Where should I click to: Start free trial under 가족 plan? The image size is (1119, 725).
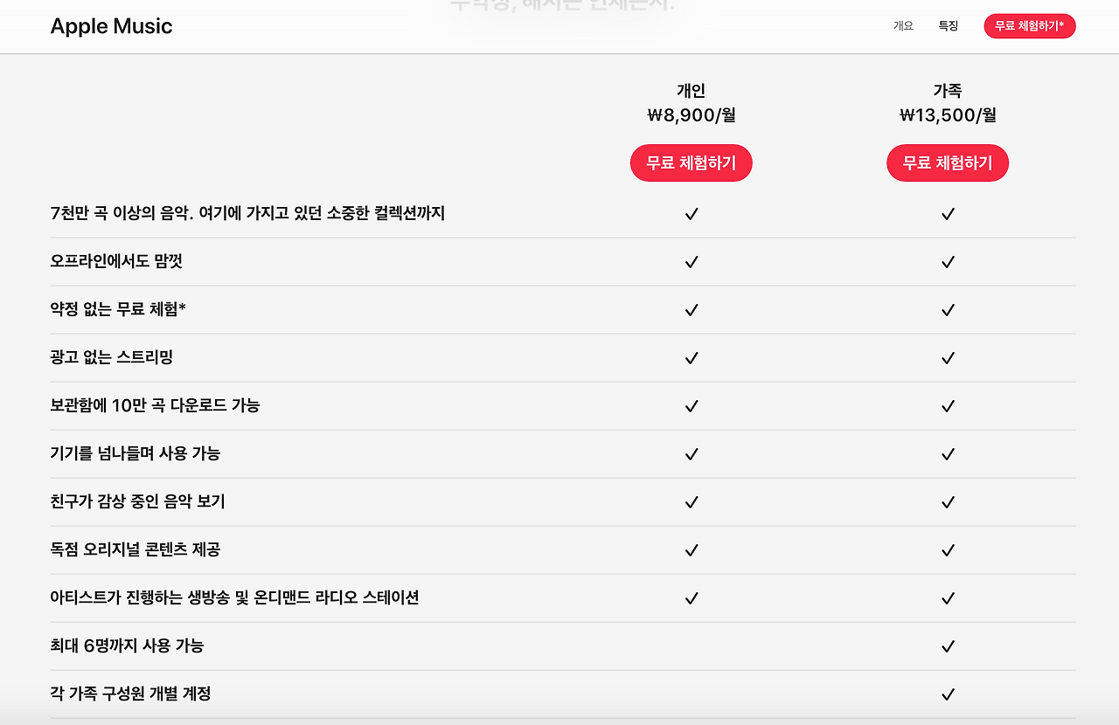pos(948,163)
